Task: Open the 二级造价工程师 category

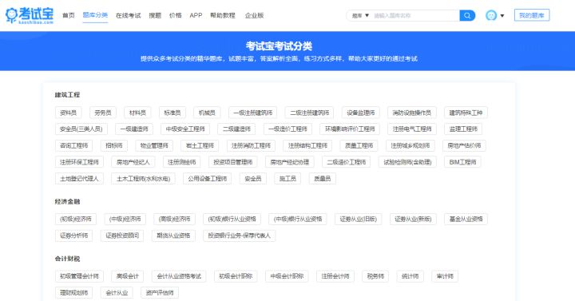Action: 346,162
